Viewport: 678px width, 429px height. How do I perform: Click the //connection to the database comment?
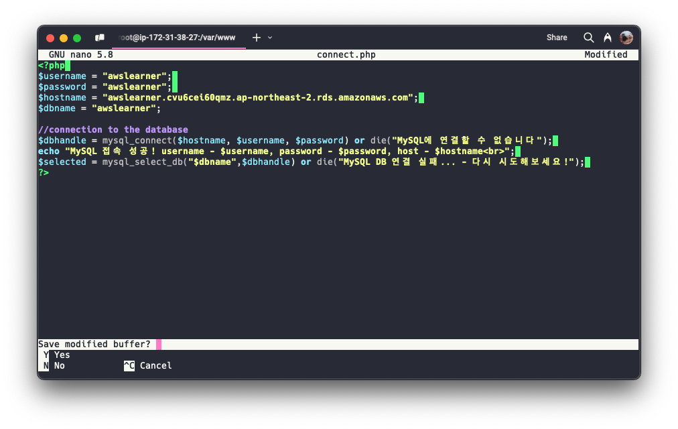(x=113, y=130)
